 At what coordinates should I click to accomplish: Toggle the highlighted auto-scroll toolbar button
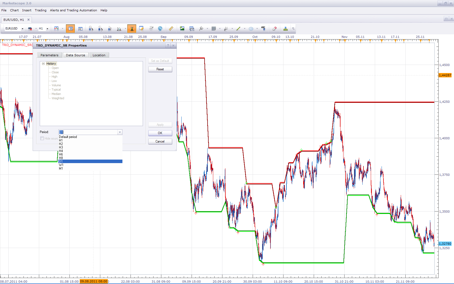132,29
